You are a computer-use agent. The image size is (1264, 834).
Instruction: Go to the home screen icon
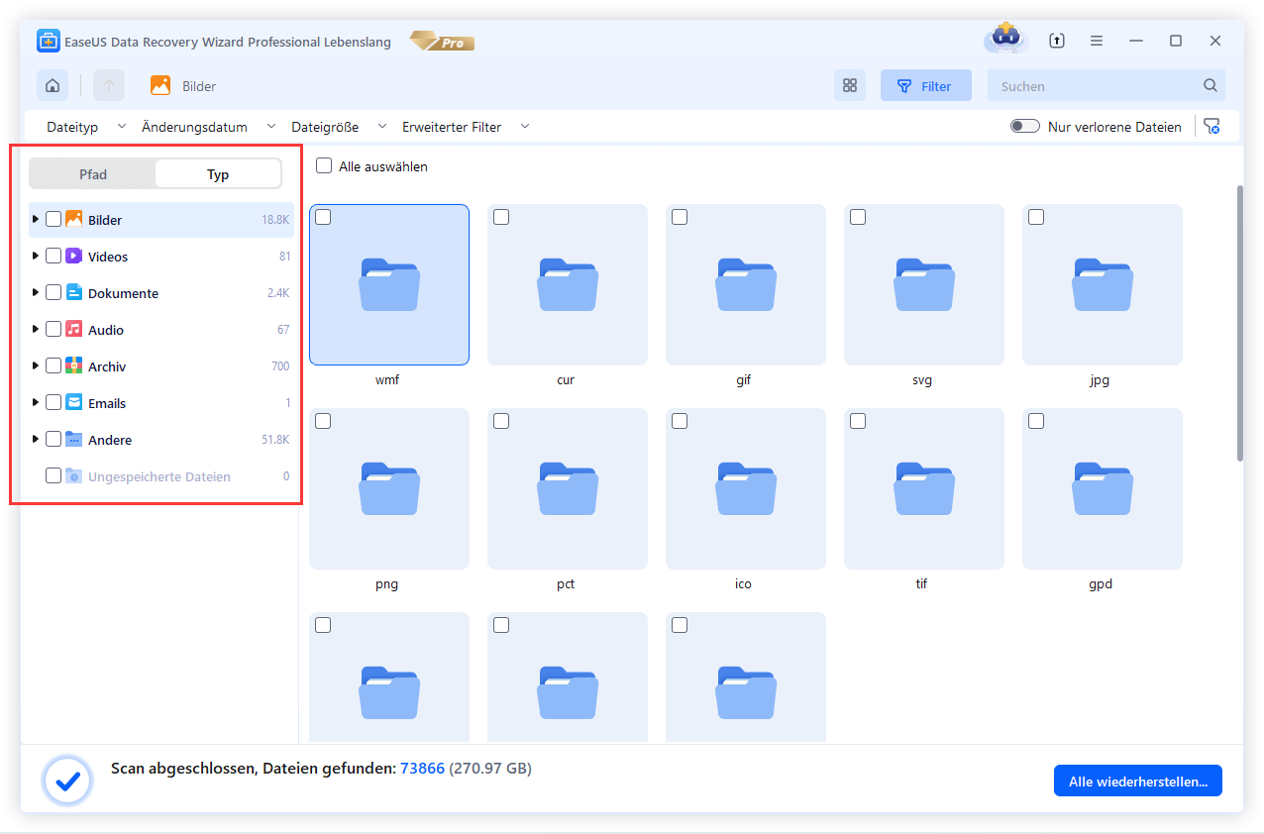[53, 86]
